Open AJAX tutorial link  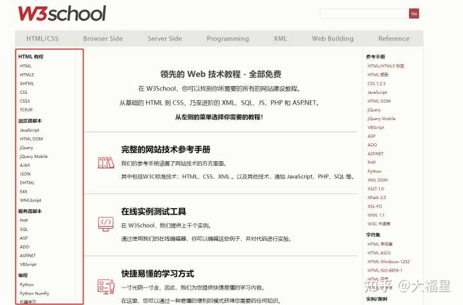[x=25, y=165]
